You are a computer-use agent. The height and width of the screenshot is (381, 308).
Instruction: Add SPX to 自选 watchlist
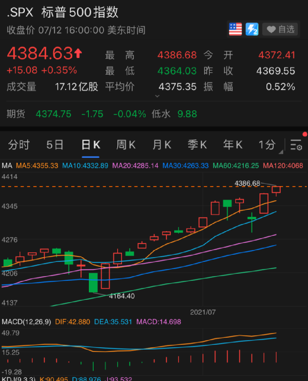pyautogui.click(x=280, y=30)
